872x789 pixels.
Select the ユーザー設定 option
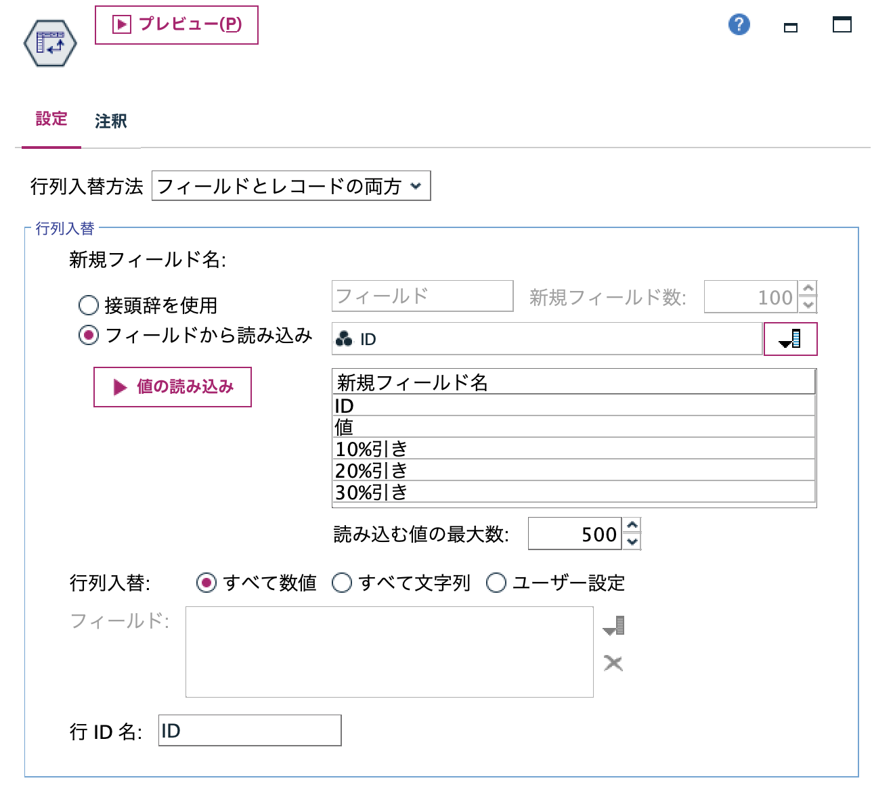pos(498,583)
